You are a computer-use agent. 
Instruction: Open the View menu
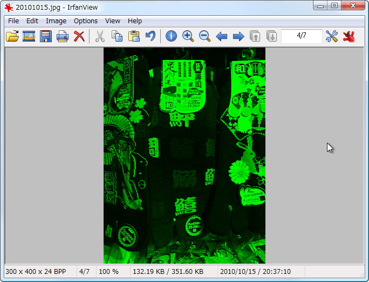coord(113,21)
